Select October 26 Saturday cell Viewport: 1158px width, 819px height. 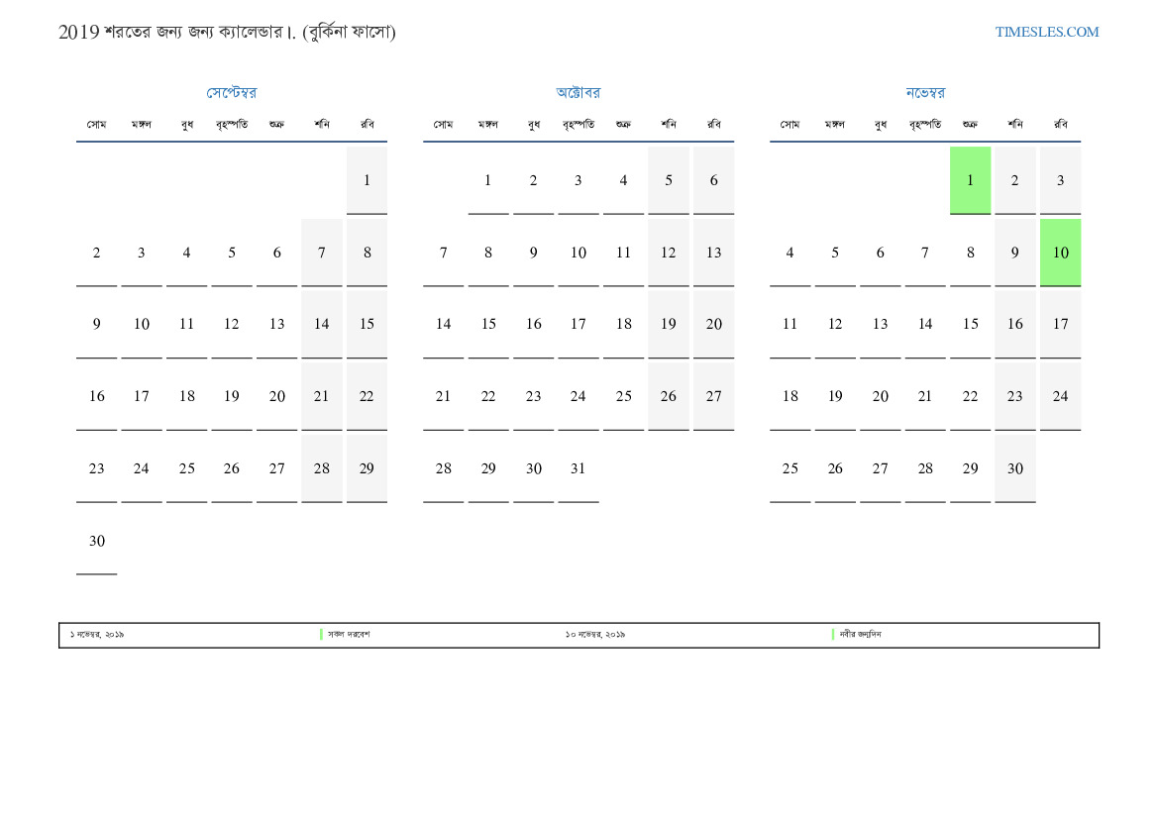pyautogui.click(x=669, y=396)
